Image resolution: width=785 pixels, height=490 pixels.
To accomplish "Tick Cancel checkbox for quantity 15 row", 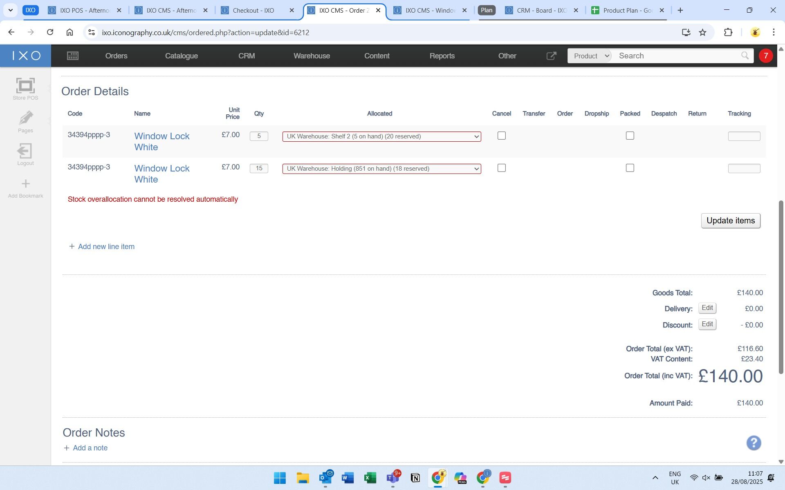I will [x=501, y=168].
